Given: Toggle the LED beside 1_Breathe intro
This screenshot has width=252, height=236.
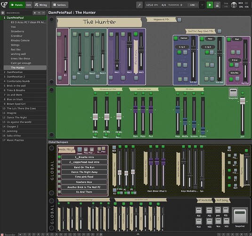Looking at the screenshot, I should click(x=59, y=157).
